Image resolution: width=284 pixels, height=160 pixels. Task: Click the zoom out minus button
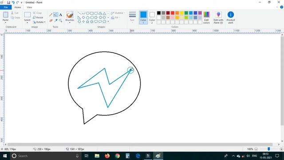256,149
